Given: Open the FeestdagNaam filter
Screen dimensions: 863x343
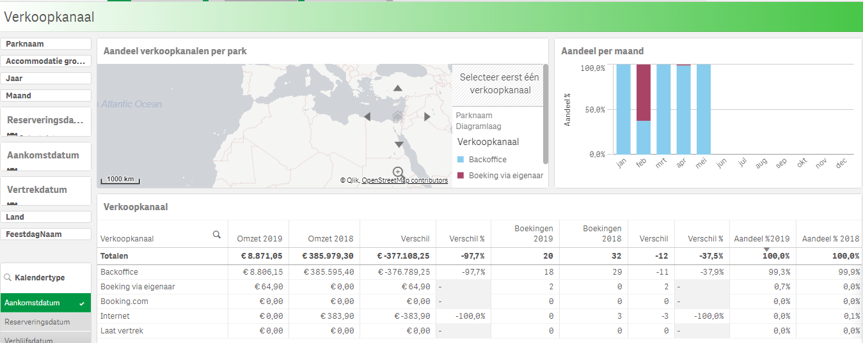Looking at the screenshot, I should (45, 234).
